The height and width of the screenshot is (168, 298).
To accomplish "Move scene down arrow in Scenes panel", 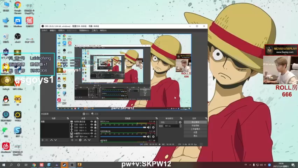I will pyautogui.click(x=56, y=140).
